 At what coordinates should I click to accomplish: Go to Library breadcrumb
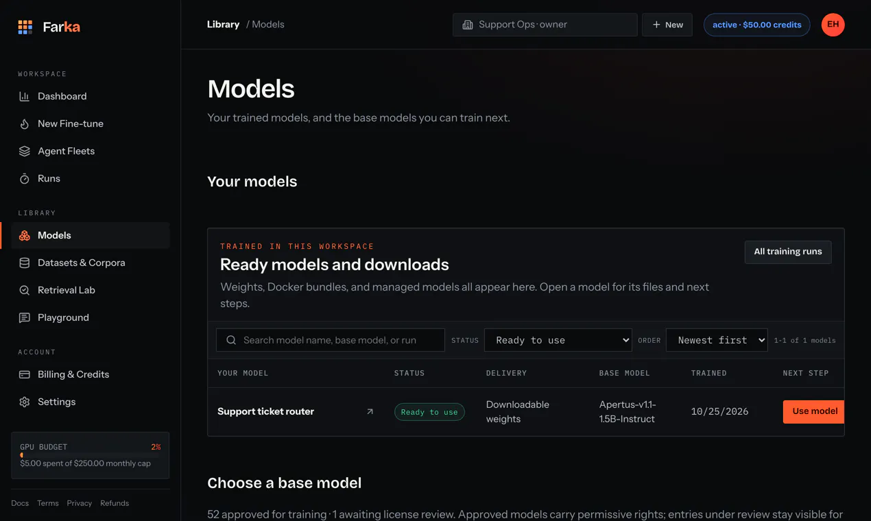pos(224,25)
